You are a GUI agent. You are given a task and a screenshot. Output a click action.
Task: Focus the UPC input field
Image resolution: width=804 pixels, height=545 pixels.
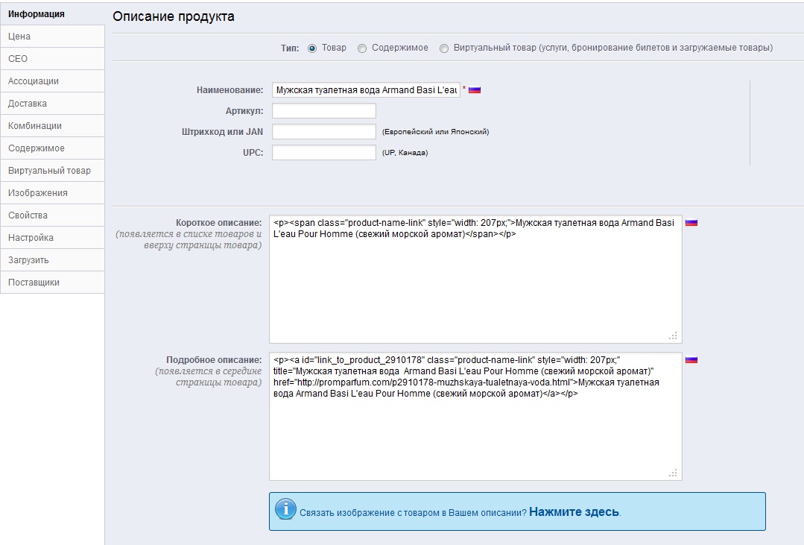[x=324, y=152]
